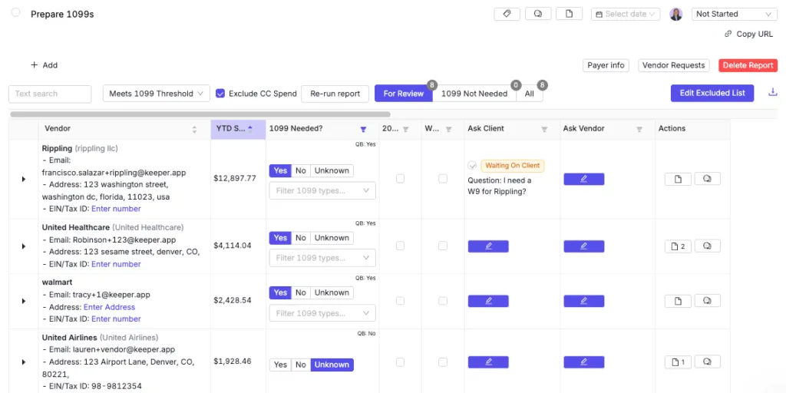Click the Text search input field
The width and height of the screenshot is (786, 393).
50,94
